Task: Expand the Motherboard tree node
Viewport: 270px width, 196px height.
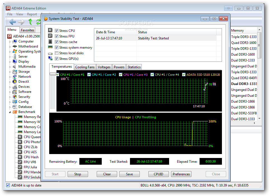Action: point(10,46)
